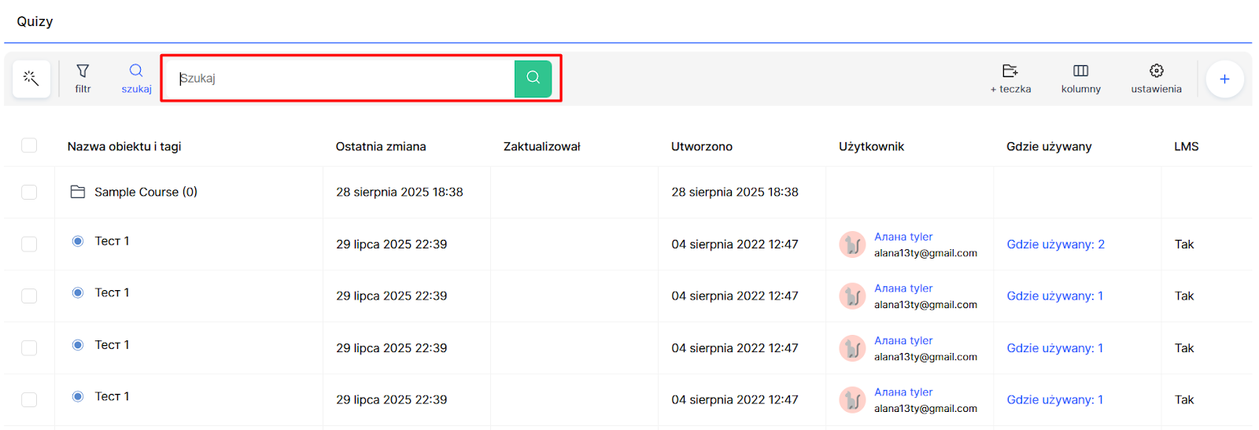Image resolution: width=1259 pixels, height=430 pixels.
Task: Sort by Ostatnia zmiana column header
Action: [381, 146]
